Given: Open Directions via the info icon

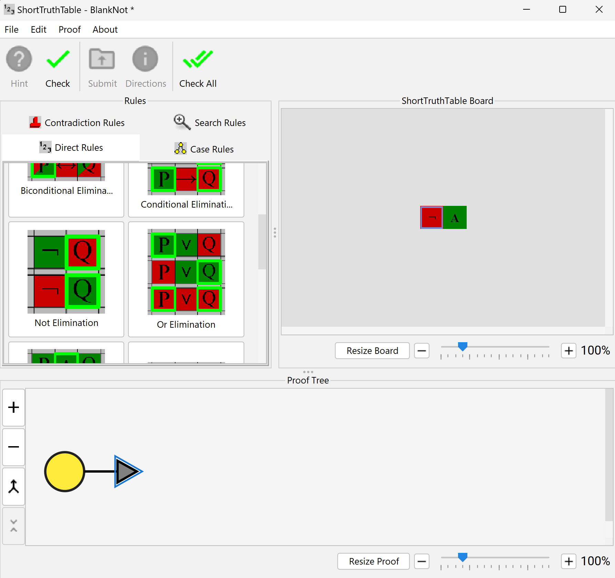Looking at the screenshot, I should pos(145,59).
